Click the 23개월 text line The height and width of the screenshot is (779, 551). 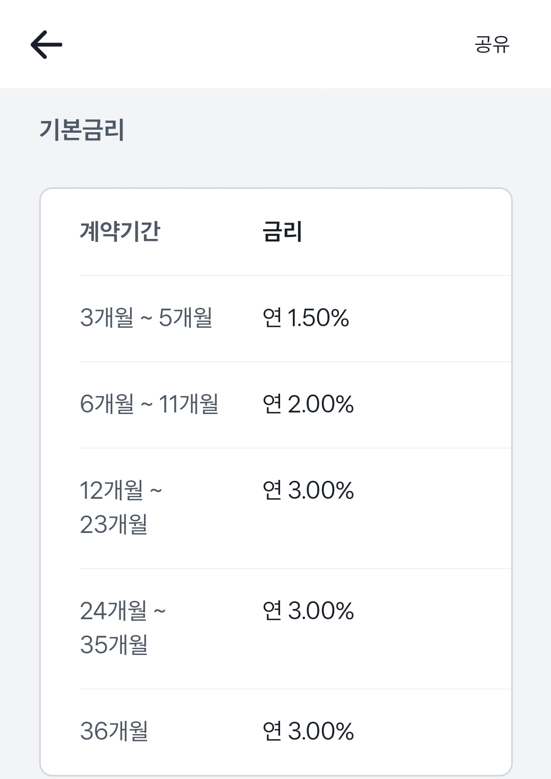(114, 524)
